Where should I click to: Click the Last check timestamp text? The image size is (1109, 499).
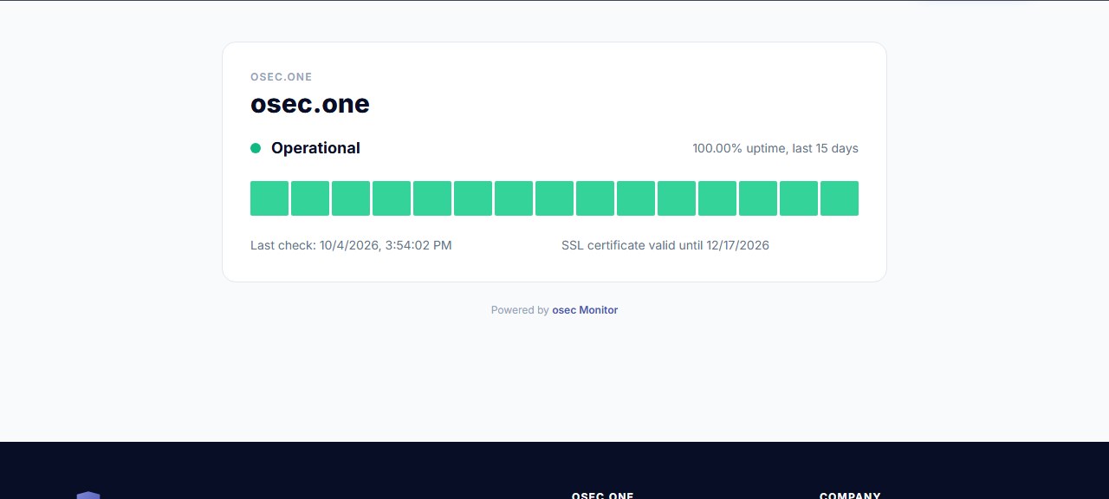[x=351, y=245]
